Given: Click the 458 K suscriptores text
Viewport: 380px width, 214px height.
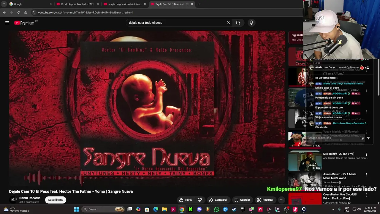Looking at the screenshot, I should (29, 202).
